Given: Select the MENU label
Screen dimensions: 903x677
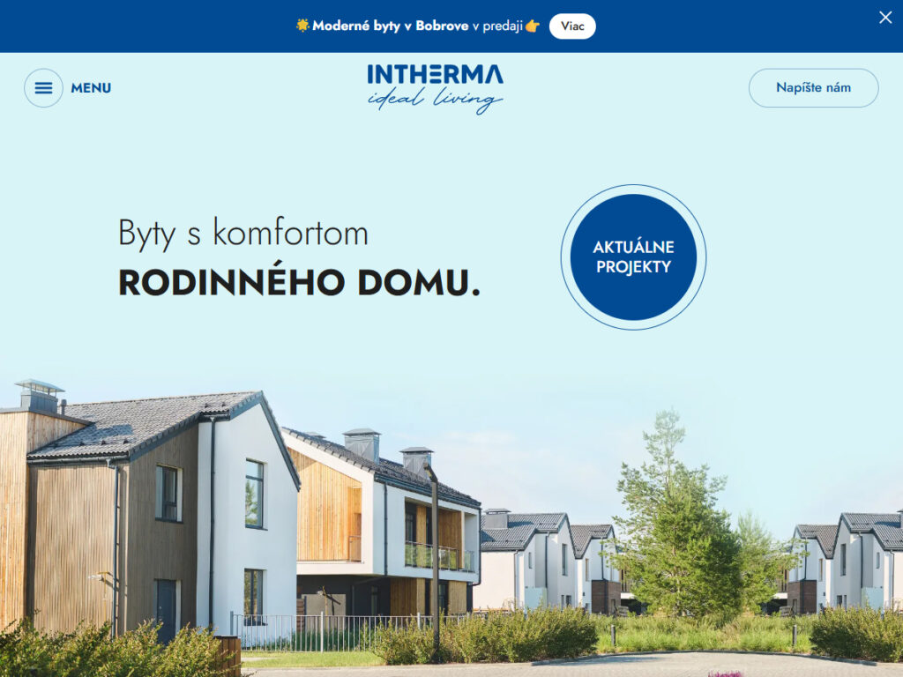Looking at the screenshot, I should point(91,88).
